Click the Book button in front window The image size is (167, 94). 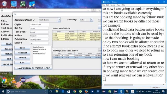(x=22, y=48)
